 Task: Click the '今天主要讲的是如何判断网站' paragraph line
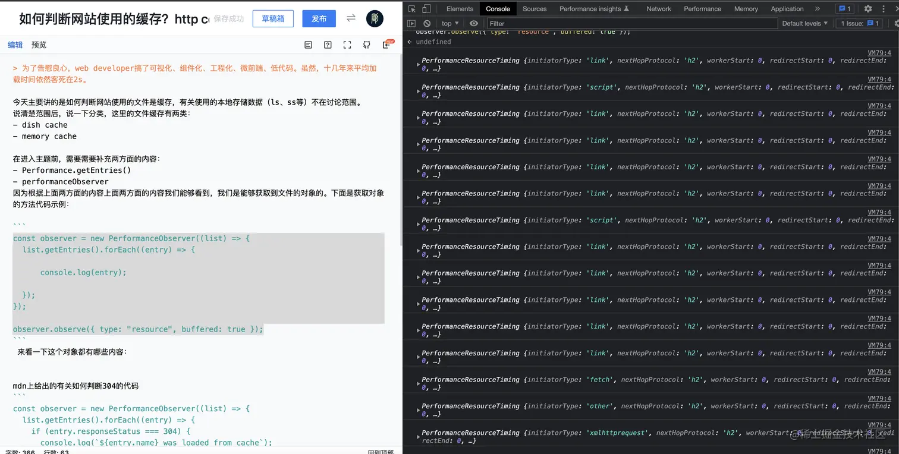pyautogui.click(x=187, y=102)
